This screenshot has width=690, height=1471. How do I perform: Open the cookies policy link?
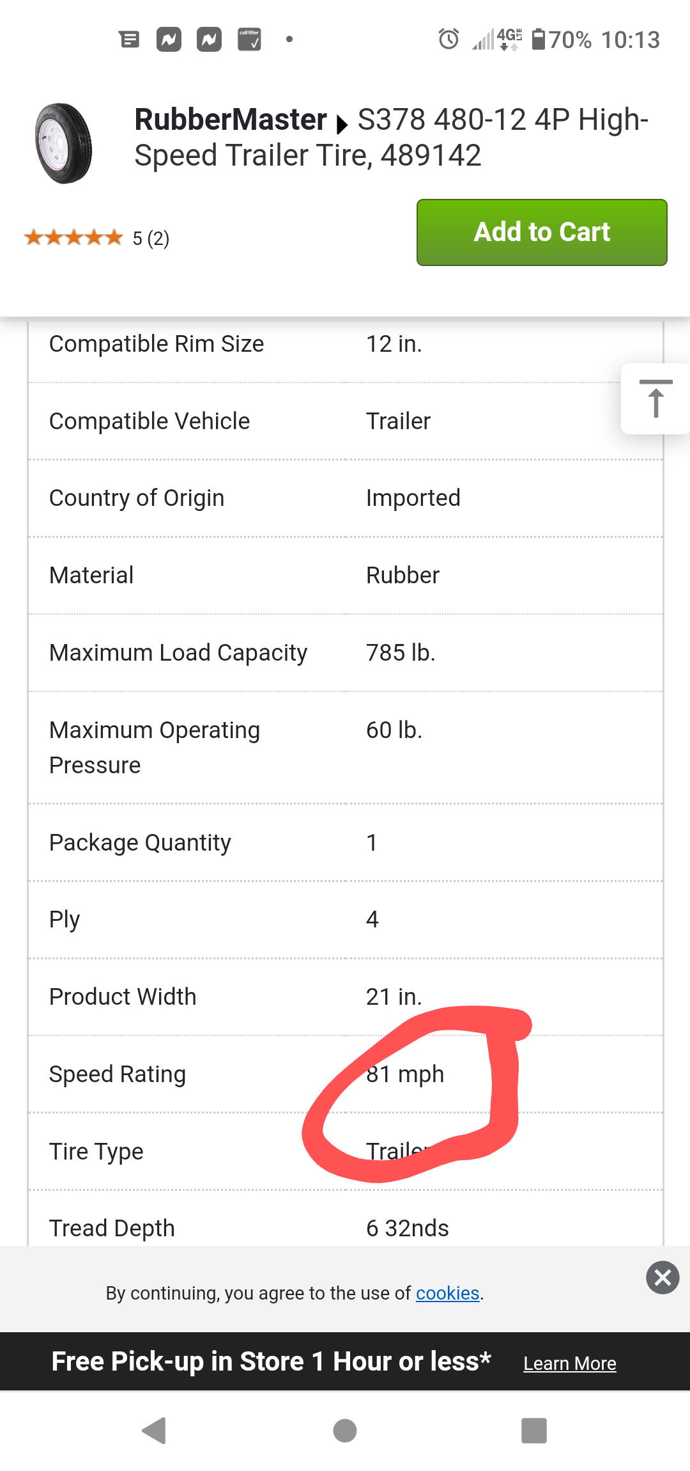[x=447, y=1293]
